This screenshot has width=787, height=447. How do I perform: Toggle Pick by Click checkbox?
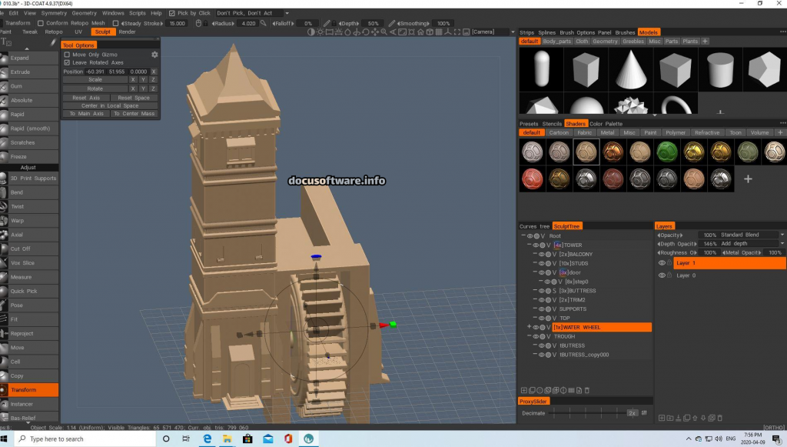click(x=172, y=13)
